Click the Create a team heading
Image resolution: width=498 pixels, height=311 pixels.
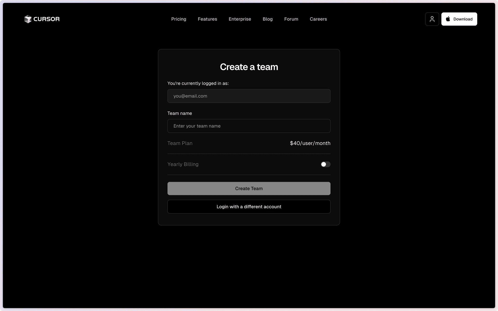(x=249, y=67)
